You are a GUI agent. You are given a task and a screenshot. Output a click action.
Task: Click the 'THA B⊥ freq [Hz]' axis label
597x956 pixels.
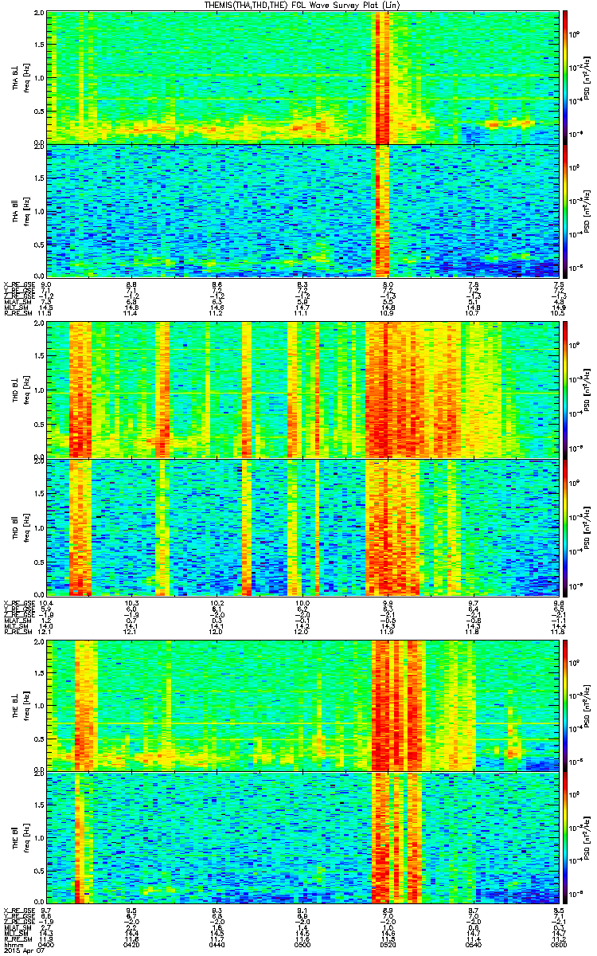(x=20, y=76)
